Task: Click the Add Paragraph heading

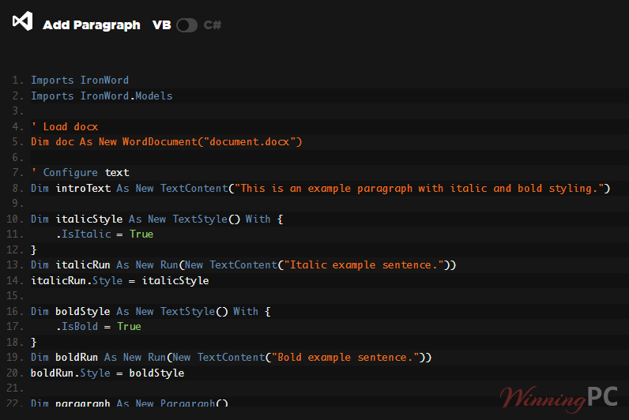Action: (92, 25)
